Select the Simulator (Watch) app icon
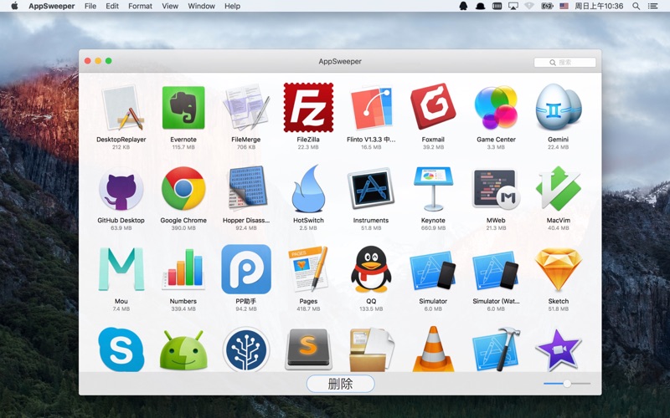 click(x=496, y=270)
